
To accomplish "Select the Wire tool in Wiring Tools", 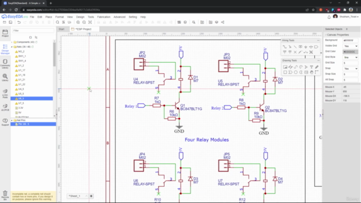I will click(x=285, y=47).
